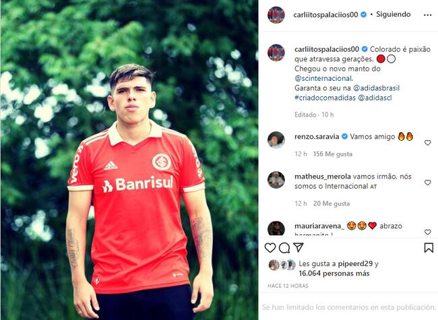Share post via paper plane icon
This screenshot has height=320, width=438.
point(299,247)
